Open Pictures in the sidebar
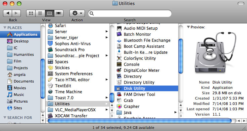The height and width of the screenshot is (131, 247). 20,101
